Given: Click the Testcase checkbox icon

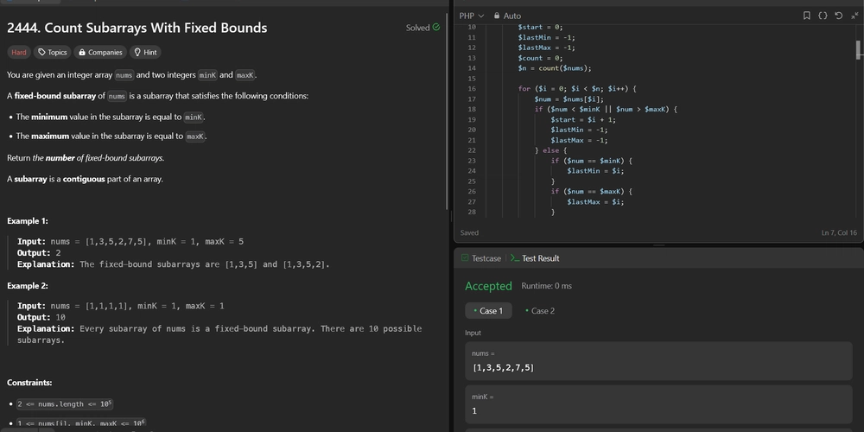Looking at the screenshot, I should coord(465,257).
